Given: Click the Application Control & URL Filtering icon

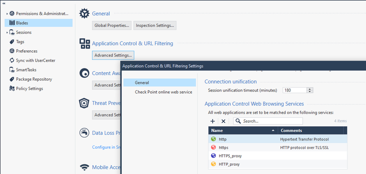Looking at the screenshot, I should click(85, 43).
